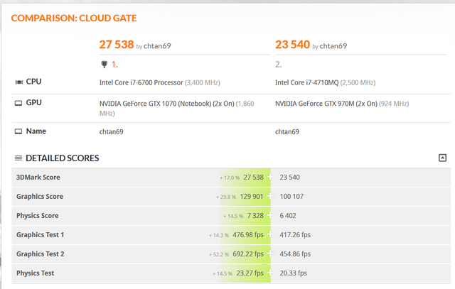This screenshot has width=455, height=289.
Task: Open the 27 538 score result
Action: (117, 45)
